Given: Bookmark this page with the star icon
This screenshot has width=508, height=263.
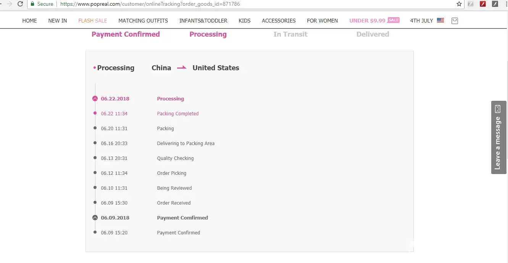Looking at the screenshot, I should 459,4.
